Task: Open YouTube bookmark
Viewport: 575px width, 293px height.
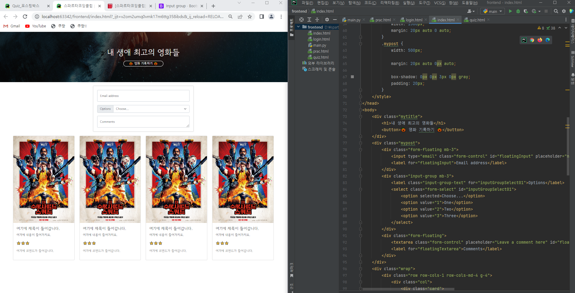Action: click(x=36, y=26)
